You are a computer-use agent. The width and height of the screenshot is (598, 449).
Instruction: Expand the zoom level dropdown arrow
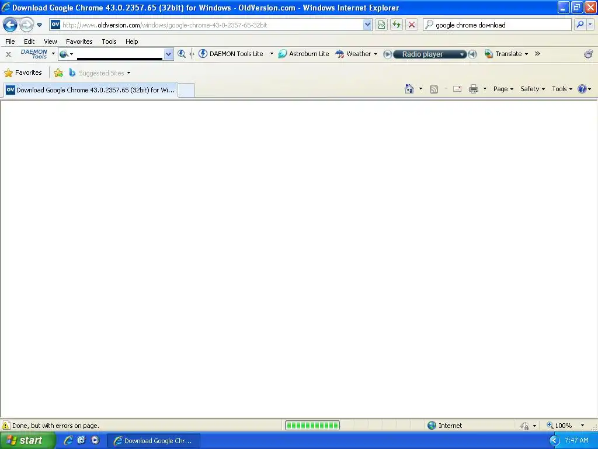[582, 426]
